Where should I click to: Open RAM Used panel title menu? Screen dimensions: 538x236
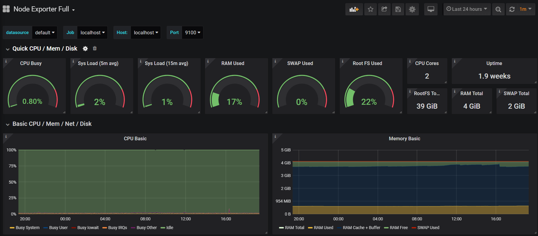(x=233, y=63)
